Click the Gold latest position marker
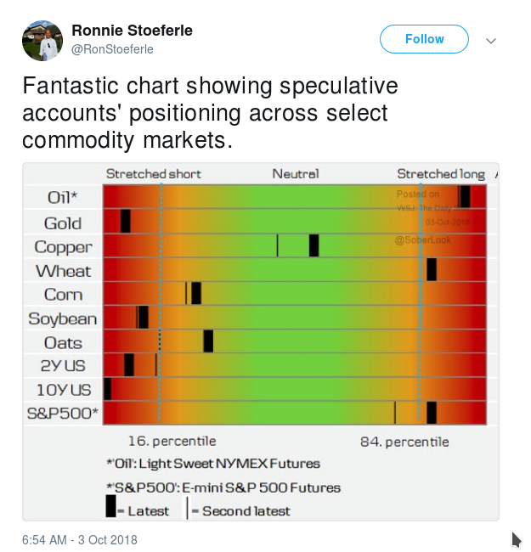The width and height of the screenshot is (531, 552). (x=126, y=221)
